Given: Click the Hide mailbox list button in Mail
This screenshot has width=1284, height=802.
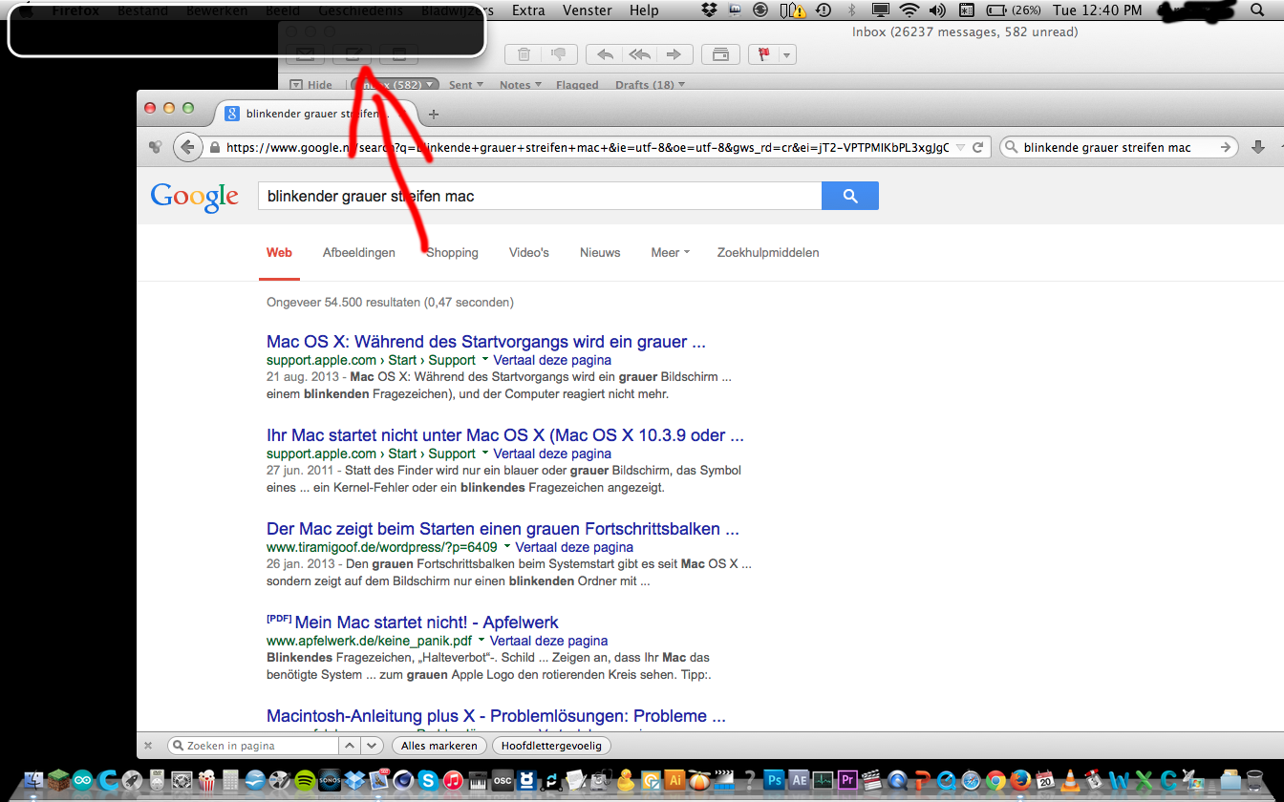Looking at the screenshot, I should (310, 85).
